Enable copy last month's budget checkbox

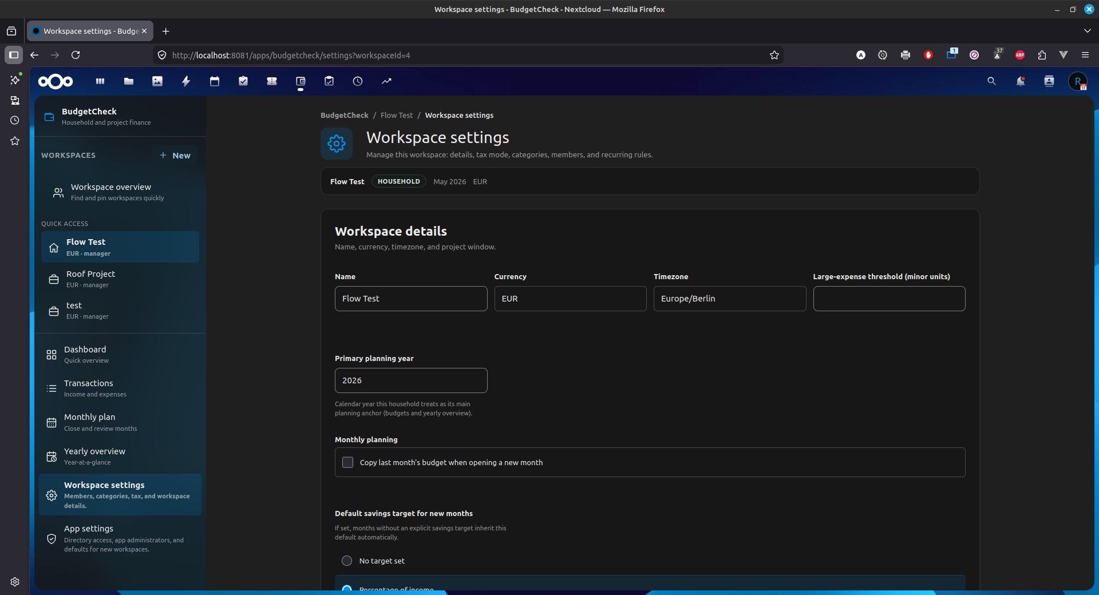click(347, 462)
